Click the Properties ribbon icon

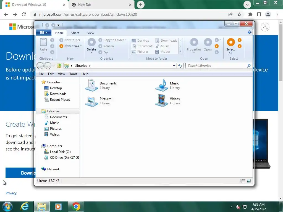pyautogui.click(x=194, y=42)
